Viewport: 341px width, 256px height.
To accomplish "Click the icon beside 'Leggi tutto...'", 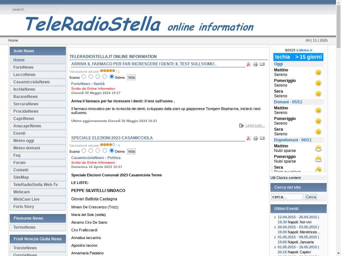I will coord(241,126).
